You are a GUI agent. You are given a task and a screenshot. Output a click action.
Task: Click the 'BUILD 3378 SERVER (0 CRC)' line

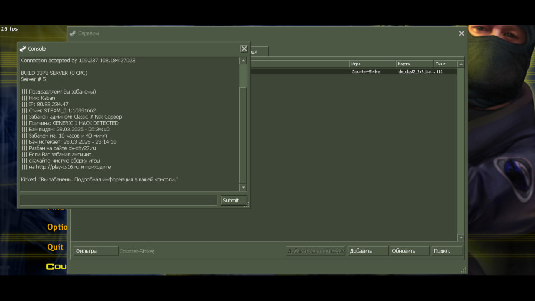[x=54, y=73]
